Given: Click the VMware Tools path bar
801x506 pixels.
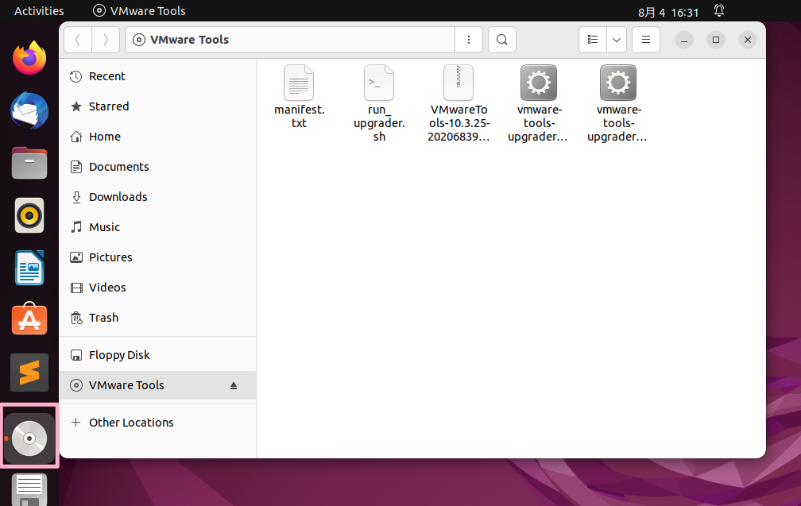Looking at the screenshot, I should (290, 40).
